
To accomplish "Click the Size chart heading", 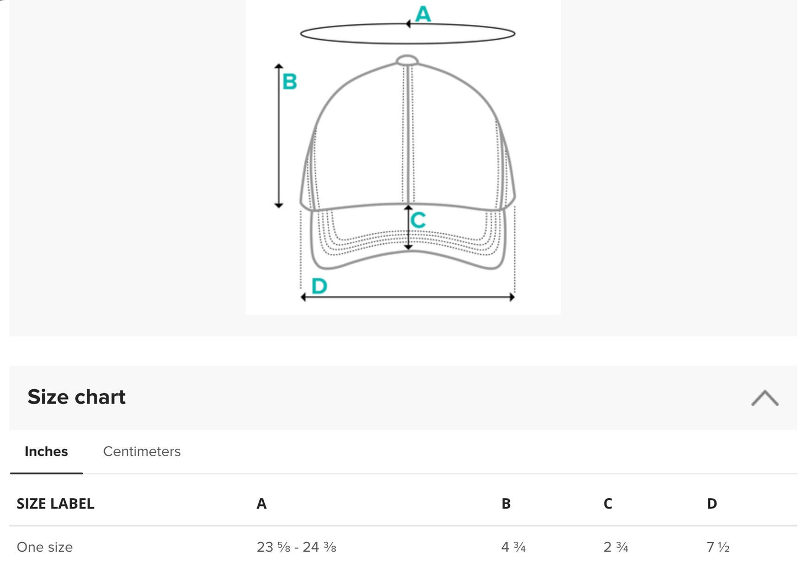I will click(x=77, y=397).
